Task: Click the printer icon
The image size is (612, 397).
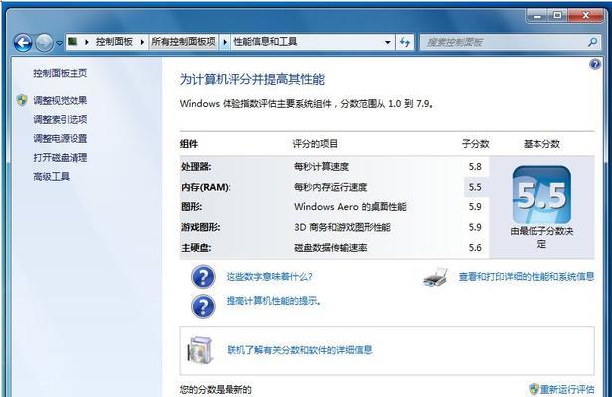Action: (x=435, y=277)
